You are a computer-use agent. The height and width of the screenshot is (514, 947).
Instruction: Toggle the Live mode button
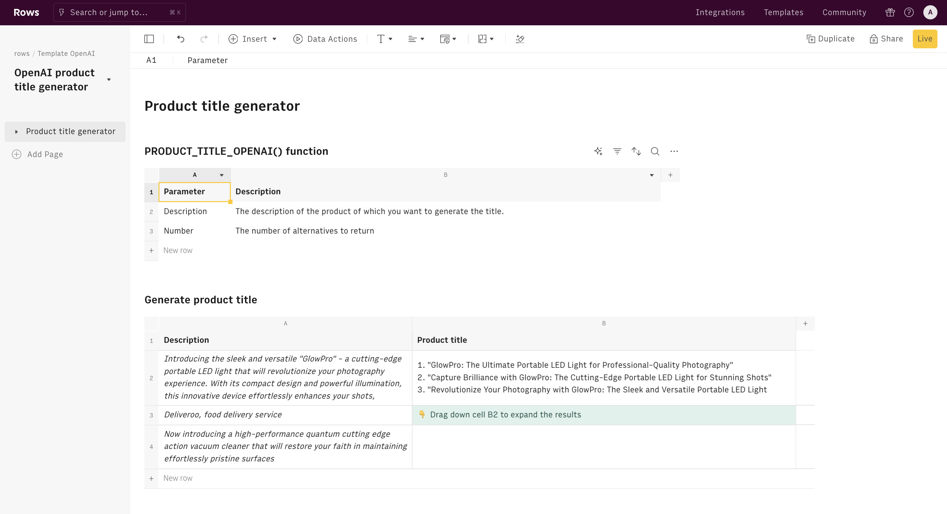pyautogui.click(x=925, y=39)
